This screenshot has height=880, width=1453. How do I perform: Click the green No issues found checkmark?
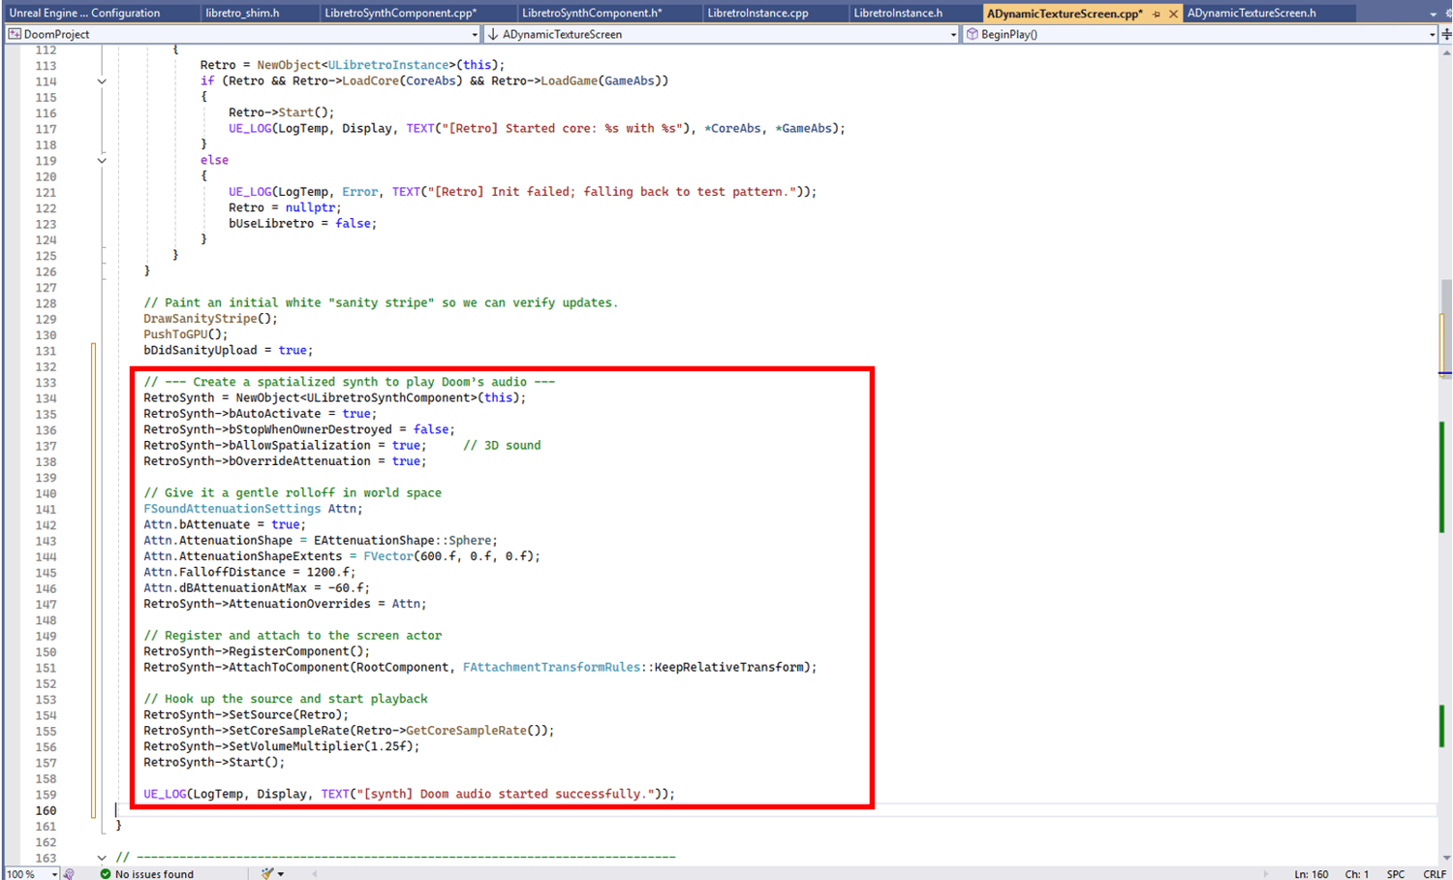(106, 873)
